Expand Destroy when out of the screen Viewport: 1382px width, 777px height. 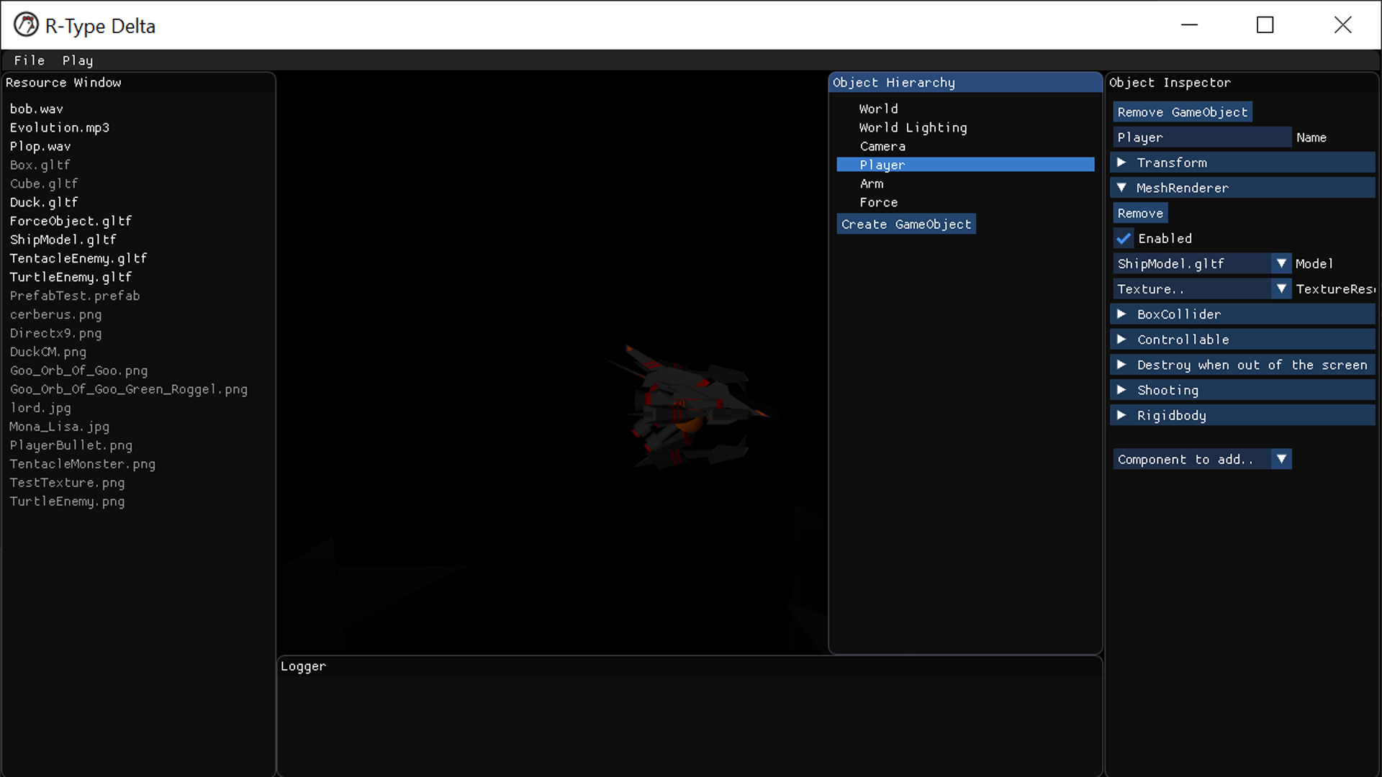click(1243, 365)
